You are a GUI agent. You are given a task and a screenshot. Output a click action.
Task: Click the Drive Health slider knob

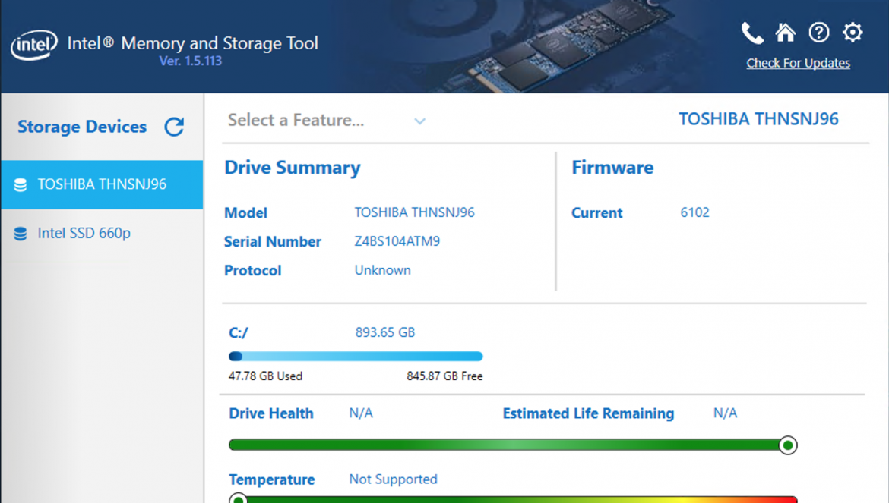[787, 445]
